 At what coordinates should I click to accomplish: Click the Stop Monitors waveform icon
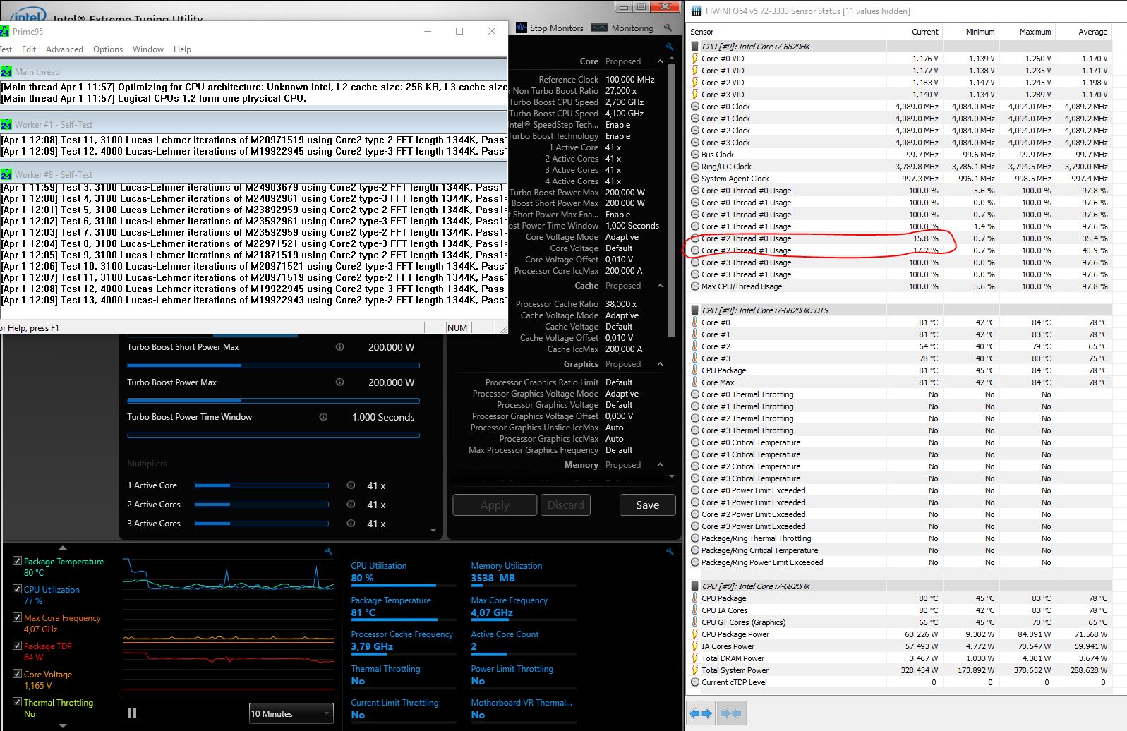pyautogui.click(x=522, y=28)
